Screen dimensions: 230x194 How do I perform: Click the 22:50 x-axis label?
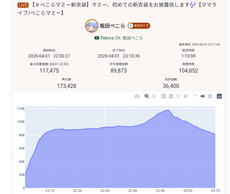click(160, 191)
